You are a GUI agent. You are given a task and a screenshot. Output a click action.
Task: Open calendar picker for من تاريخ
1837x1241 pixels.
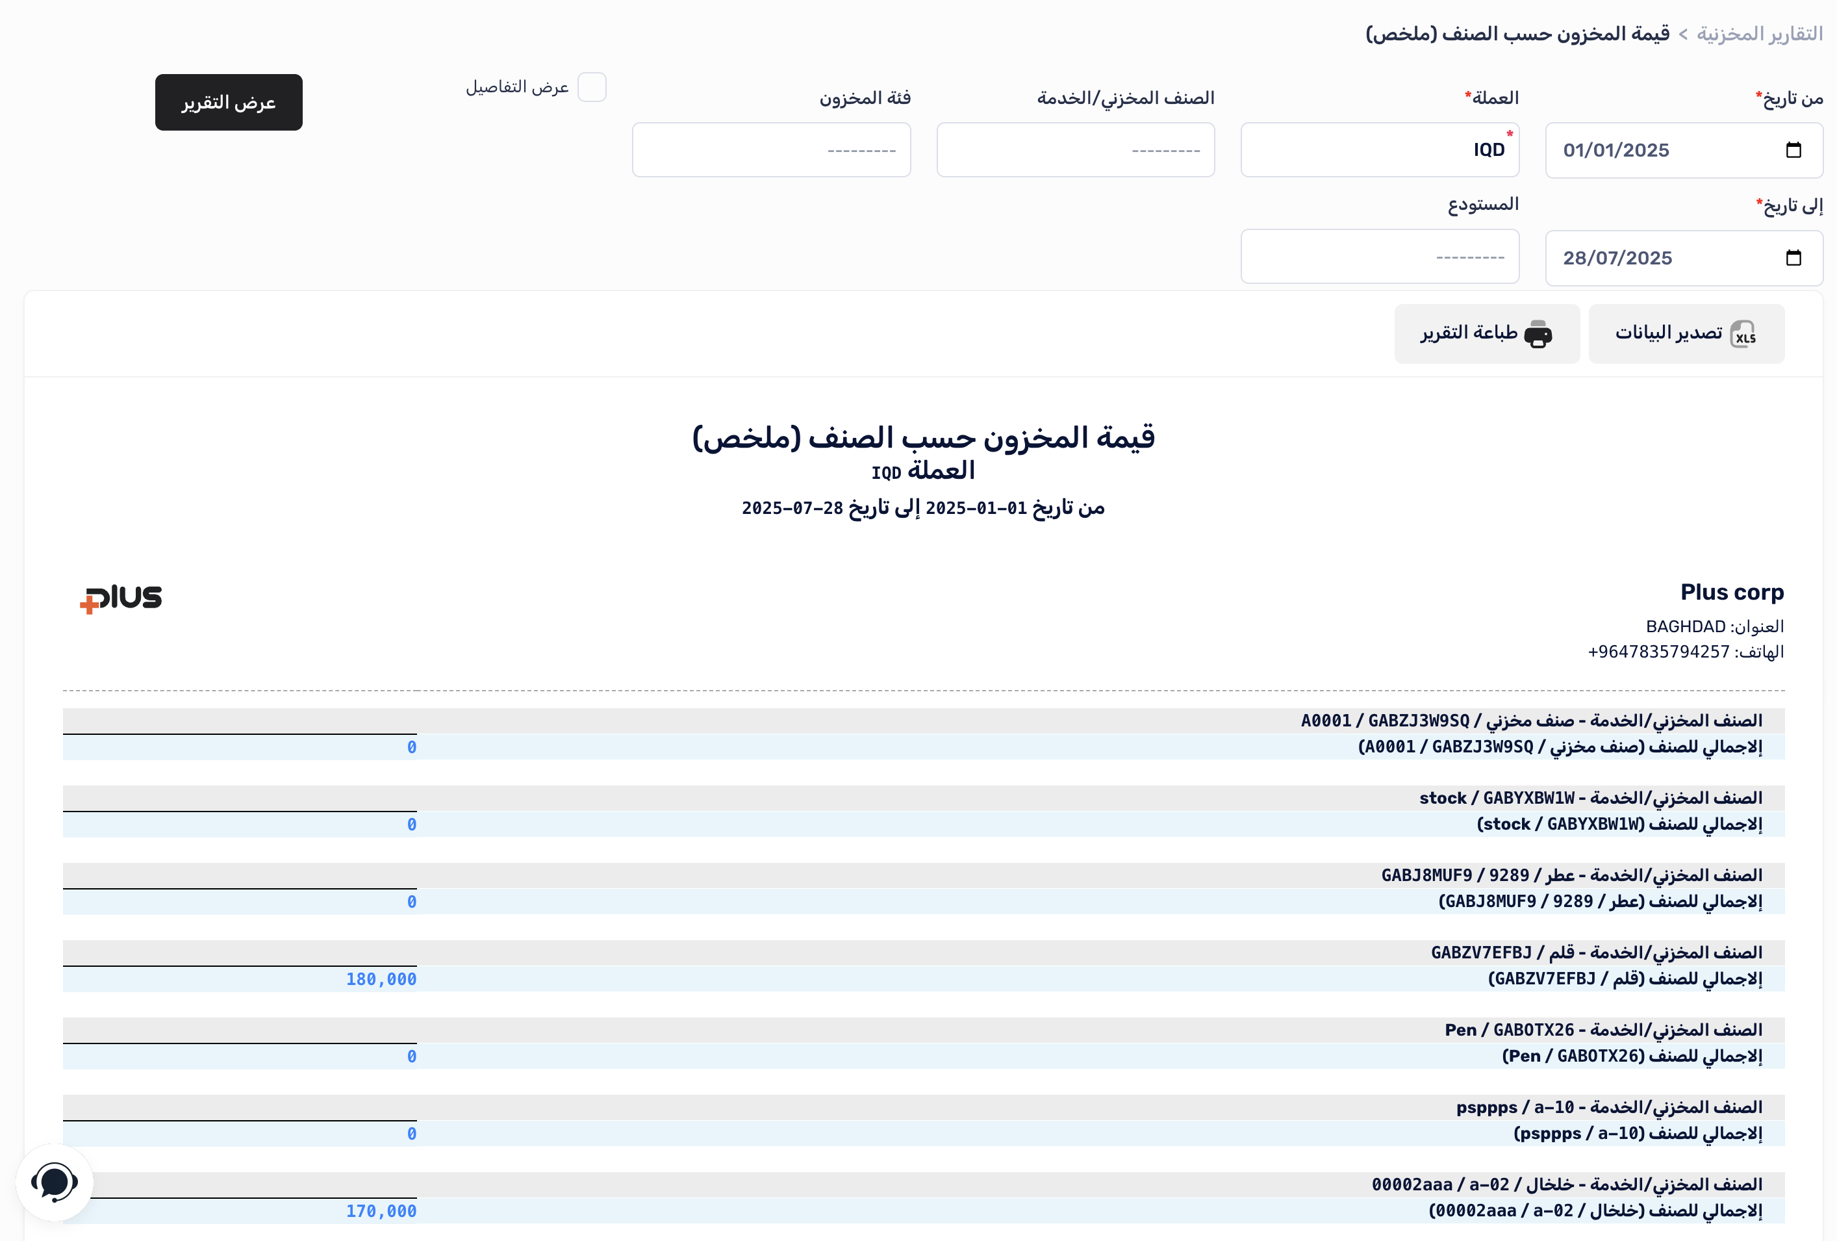tap(1793, 150)
